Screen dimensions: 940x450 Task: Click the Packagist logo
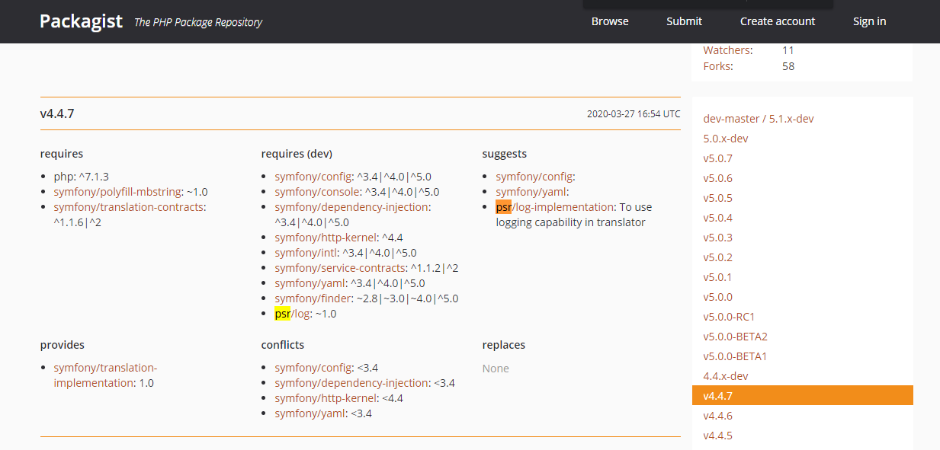pyautogui.click(x=80, y=21)
